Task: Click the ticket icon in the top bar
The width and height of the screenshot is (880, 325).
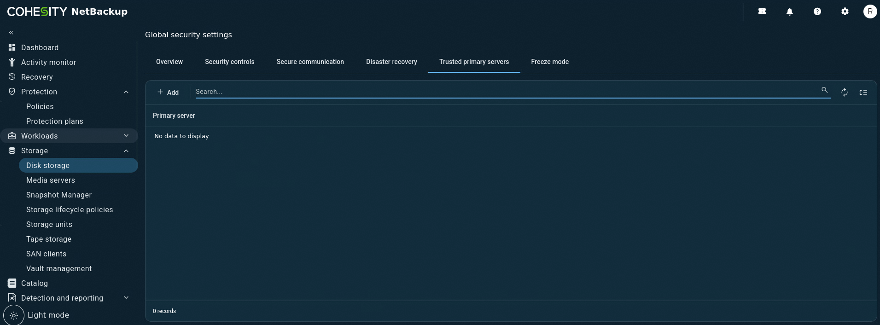Action: (x=762, y=12)
